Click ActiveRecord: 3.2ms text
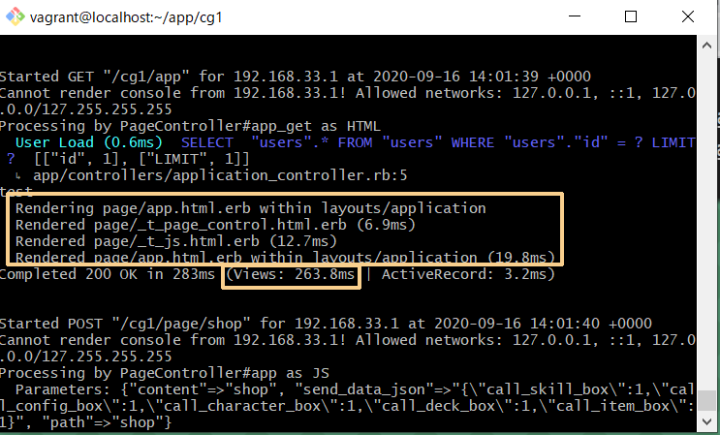Image resolution: width=720 pixels, height=435 pixels. tap(468, 274)
